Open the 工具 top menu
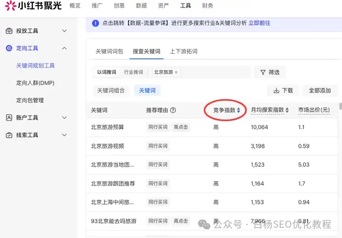This screenshot has height=238, width=342. click(x=185, y=6)
